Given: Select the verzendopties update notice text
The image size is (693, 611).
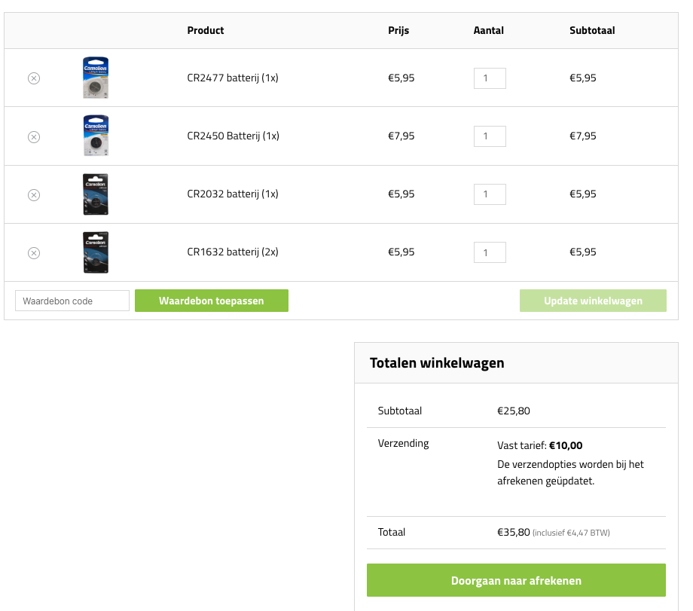Looking at the screenshot, I should [x=570, y=472].
